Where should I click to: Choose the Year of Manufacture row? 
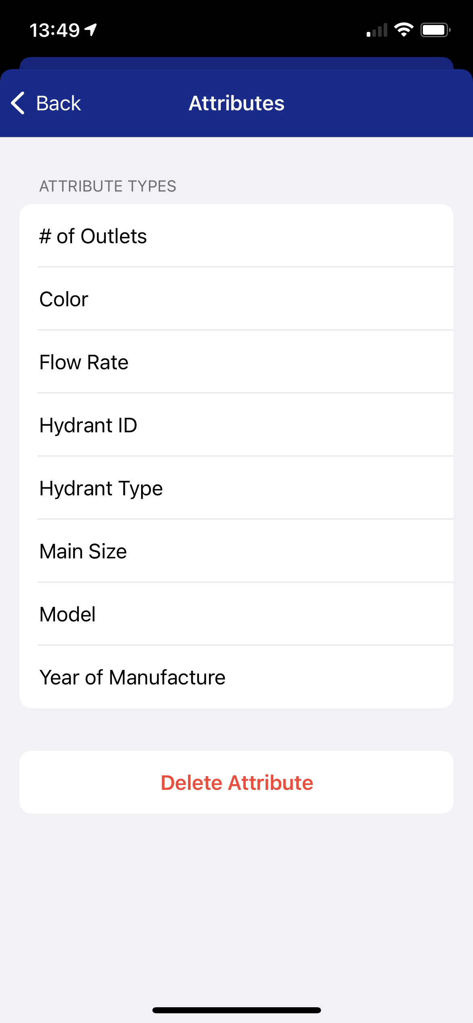click(236, 677)
